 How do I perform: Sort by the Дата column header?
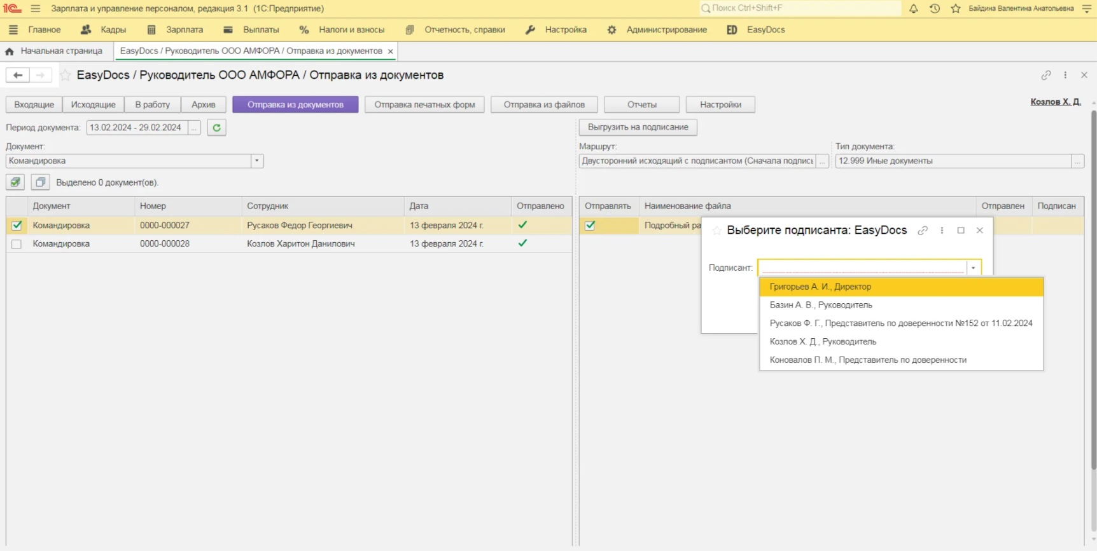click(x=458, y=207)
